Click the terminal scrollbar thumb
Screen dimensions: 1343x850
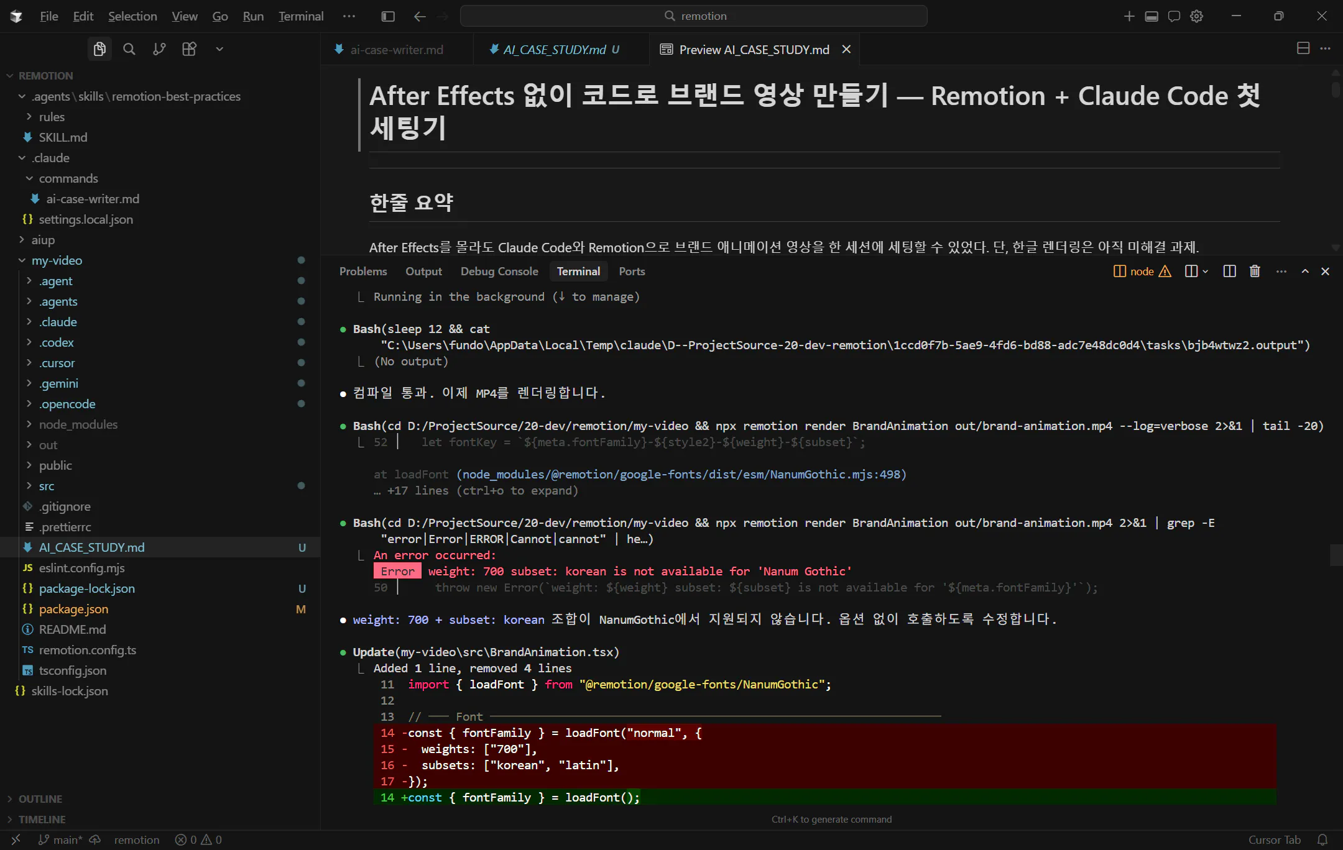pyautogui.click(x=1336, y=555)
